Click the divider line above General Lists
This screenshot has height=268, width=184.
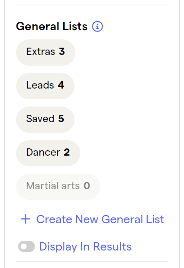click(x=92, y=4)
